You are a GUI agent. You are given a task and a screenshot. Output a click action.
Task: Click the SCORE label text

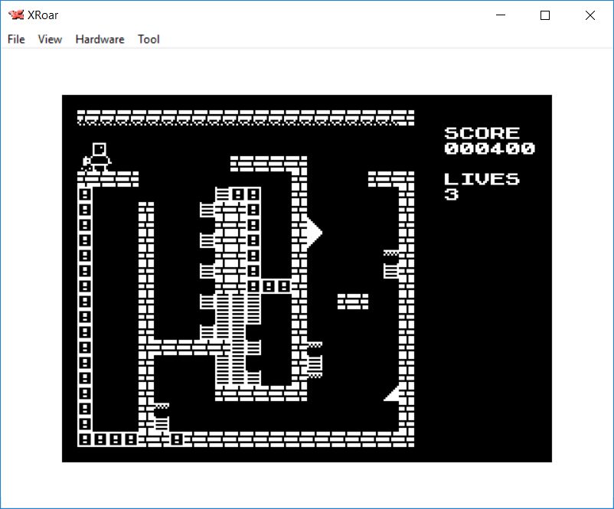[x=482, y=133]
